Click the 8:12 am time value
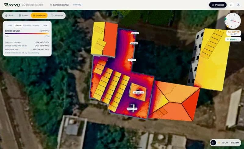 [x=235, y=143]
